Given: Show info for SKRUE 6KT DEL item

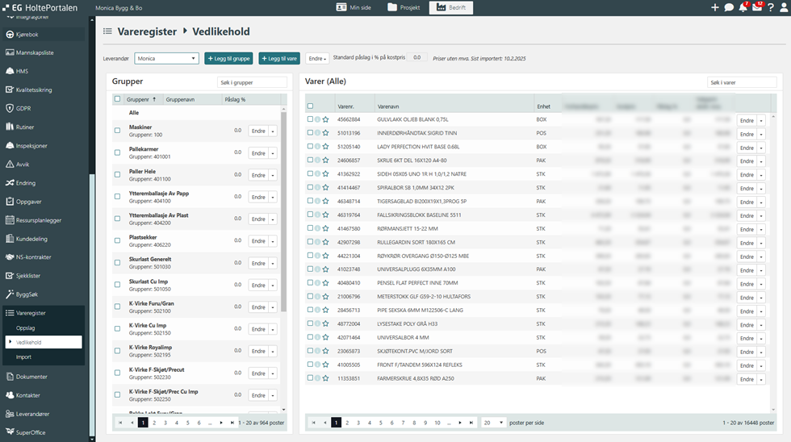Looking at the screenshot, I should pyautogui.click(x=317, y=161).
